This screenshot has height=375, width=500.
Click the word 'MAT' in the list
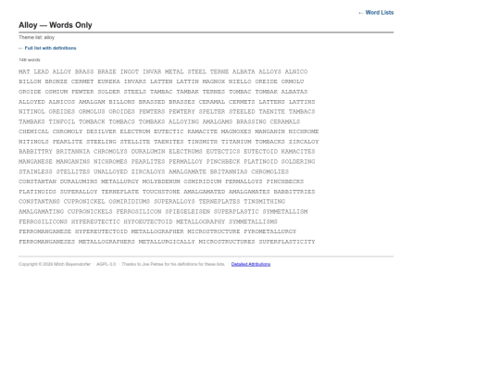[x=24, y=71]
